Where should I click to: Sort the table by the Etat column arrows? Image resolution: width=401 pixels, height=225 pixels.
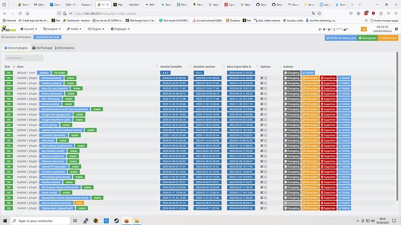pyautogui.click(x=14, y=67)
